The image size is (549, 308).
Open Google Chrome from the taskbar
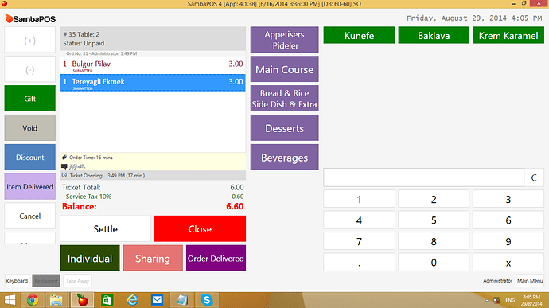coord(33,300)
